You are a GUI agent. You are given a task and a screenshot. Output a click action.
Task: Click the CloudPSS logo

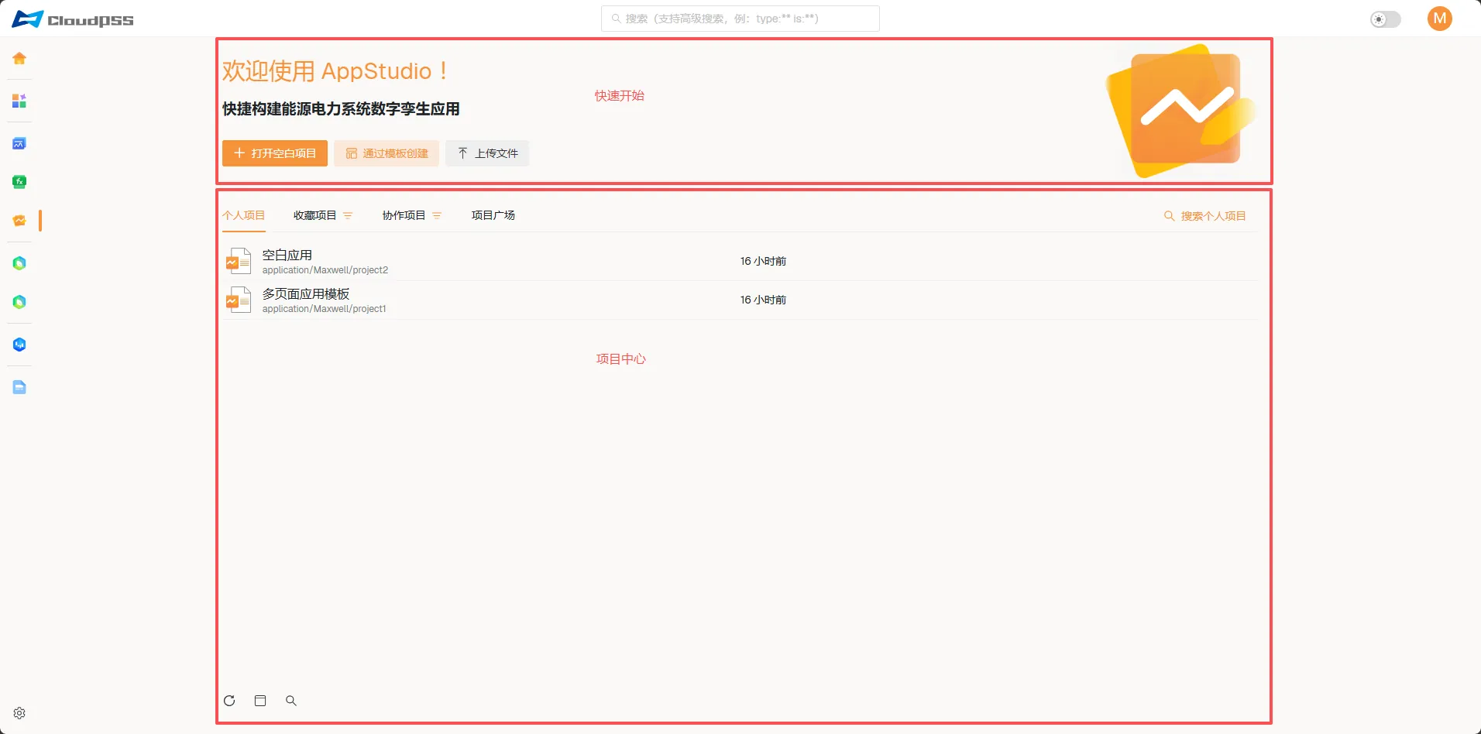point(73,19)
